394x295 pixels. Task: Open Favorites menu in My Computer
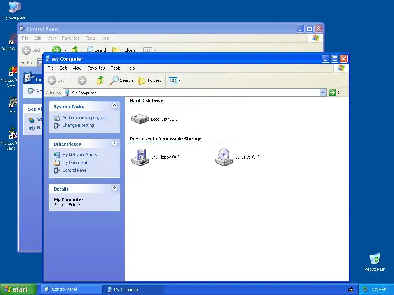click(96, 68)
